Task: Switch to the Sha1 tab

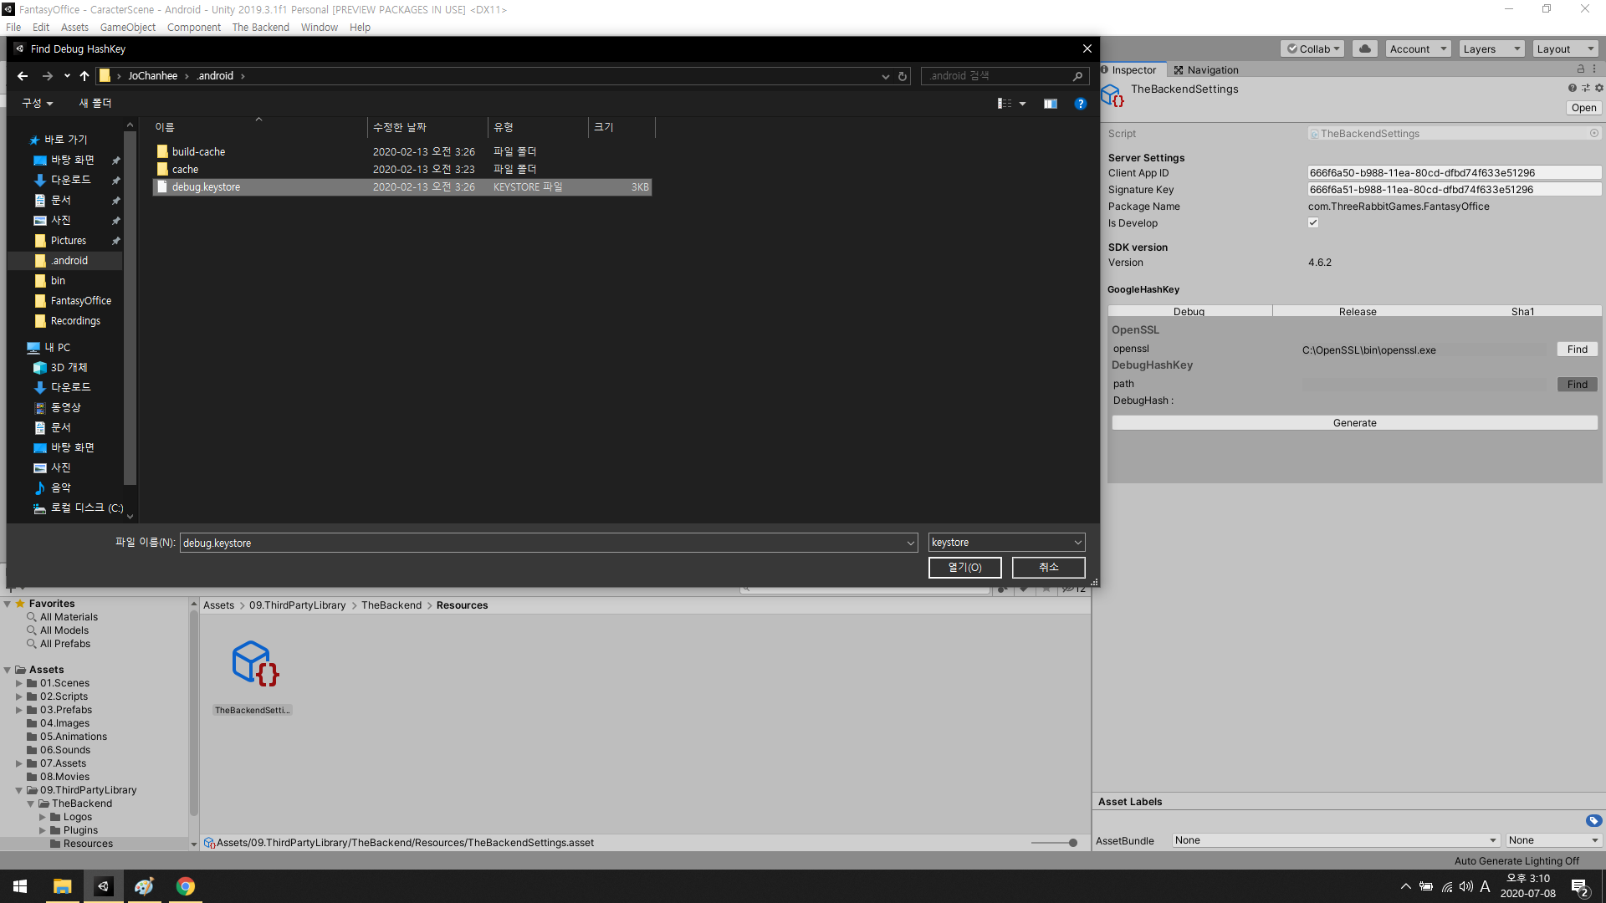Action: click(x=1522, y=311)
